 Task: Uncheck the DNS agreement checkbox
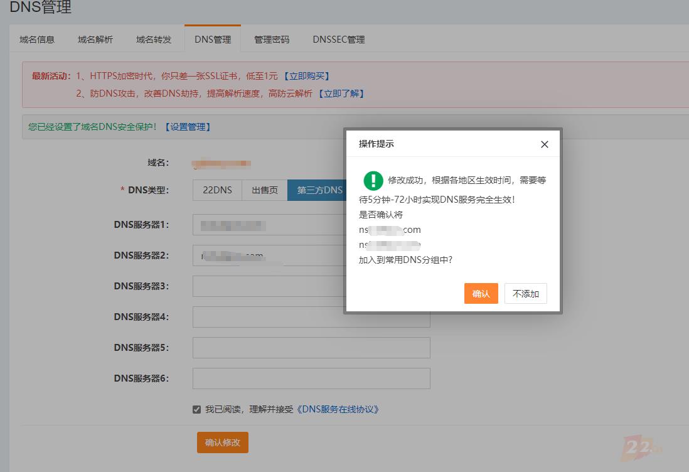[197, 410]
